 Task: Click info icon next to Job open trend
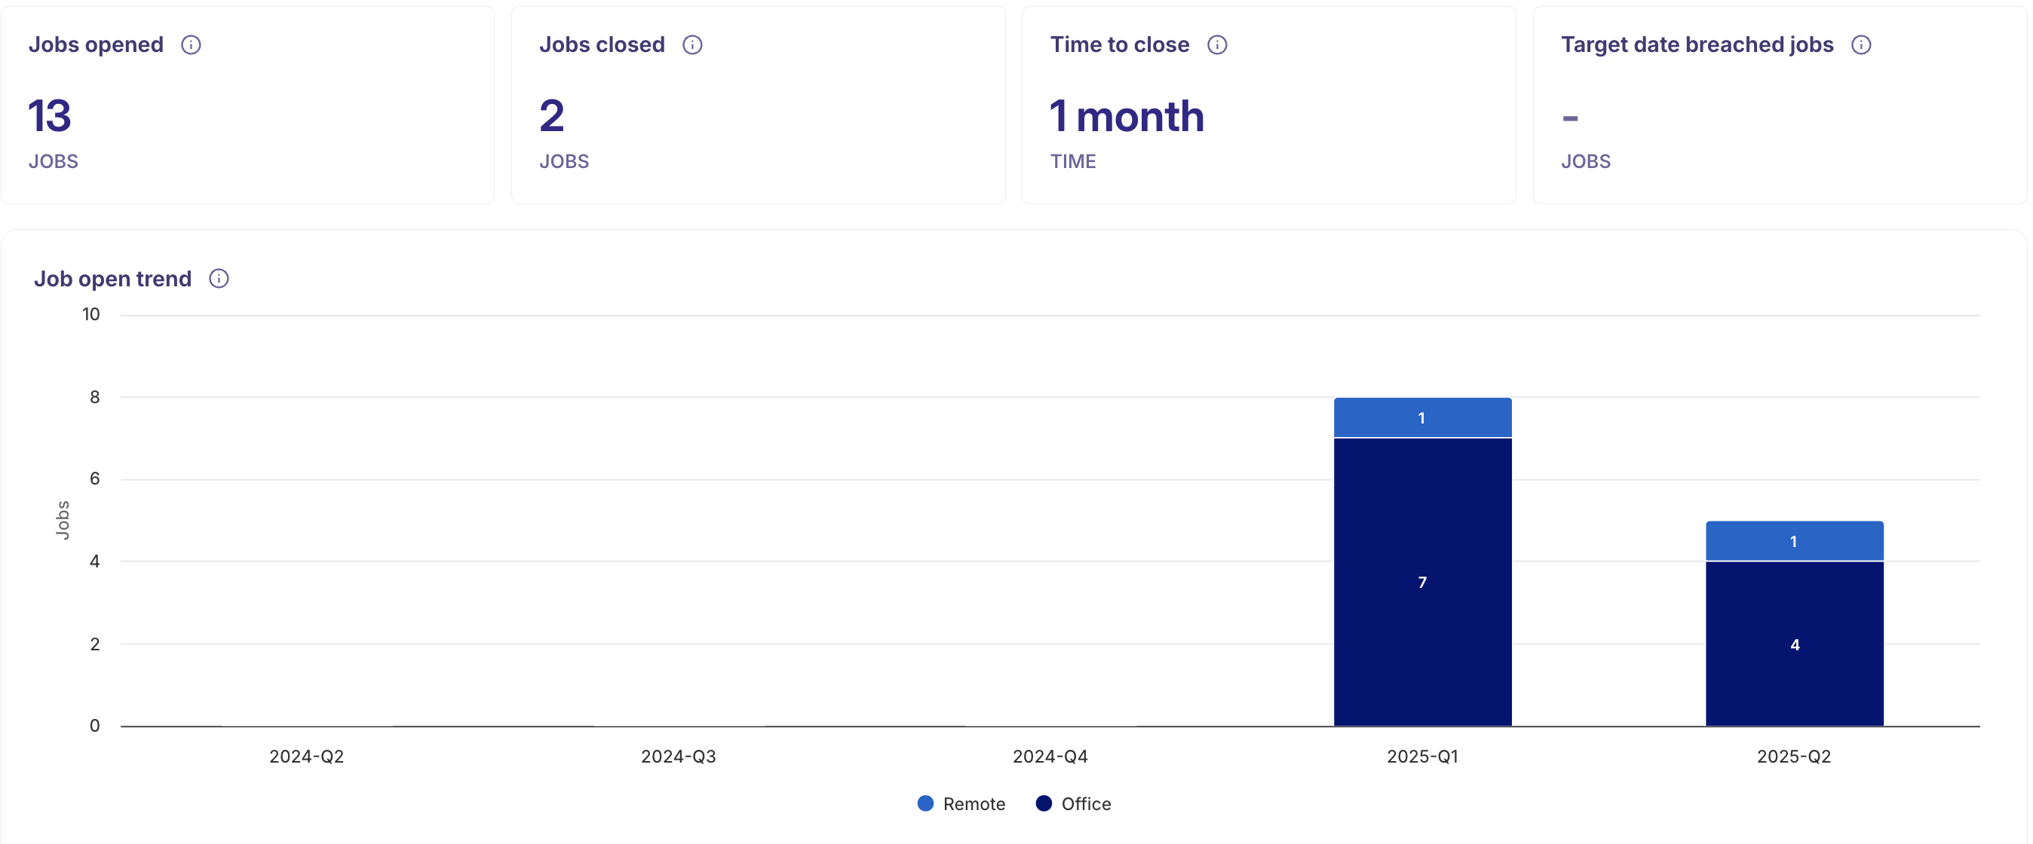(x=219, y=278)
